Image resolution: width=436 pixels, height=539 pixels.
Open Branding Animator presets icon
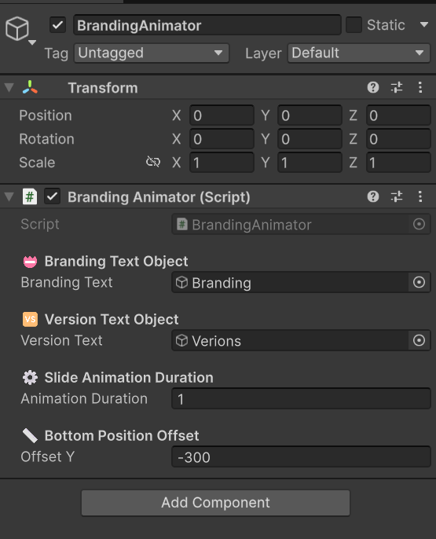coord(397,196)
